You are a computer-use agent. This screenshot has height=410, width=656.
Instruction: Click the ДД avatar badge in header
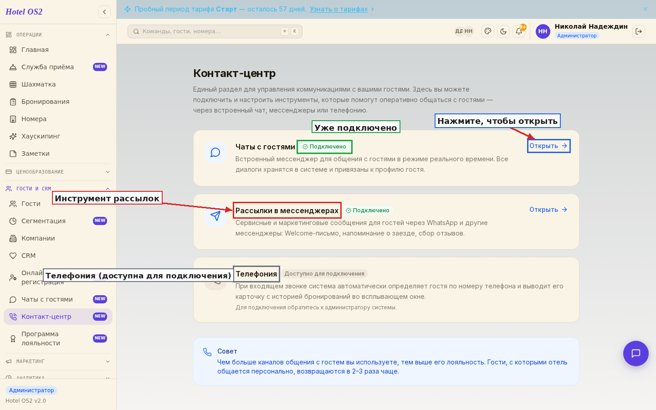459,31
